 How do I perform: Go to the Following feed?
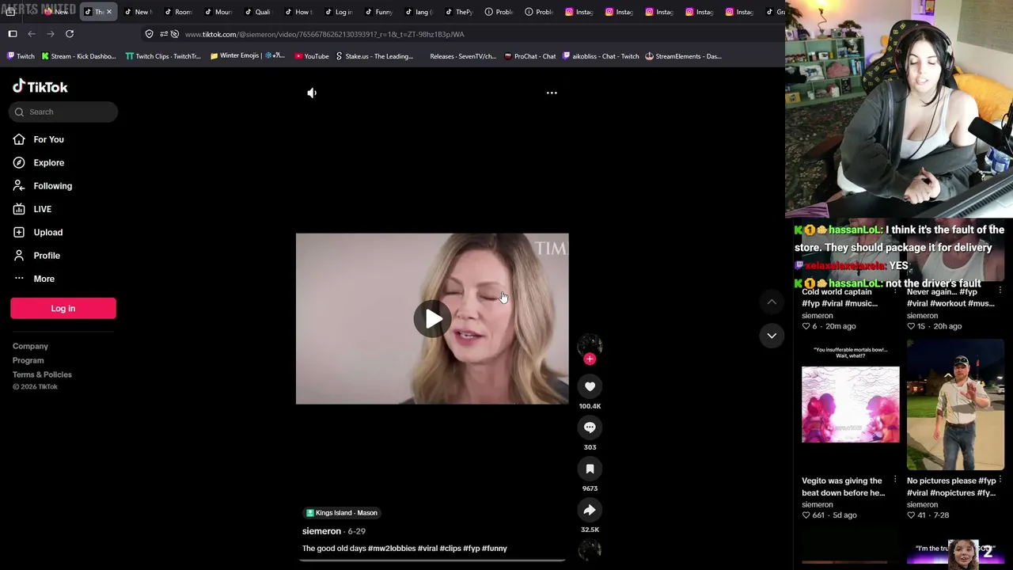[x=52, y=186]
